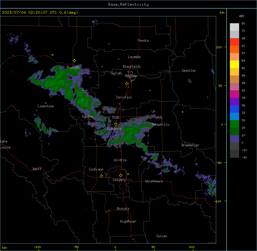
Task: Pick the mauve pink 42-45 dBZ swatch
Action: [234, 86]
